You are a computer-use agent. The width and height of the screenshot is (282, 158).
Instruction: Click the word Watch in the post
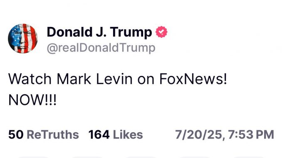30,79
